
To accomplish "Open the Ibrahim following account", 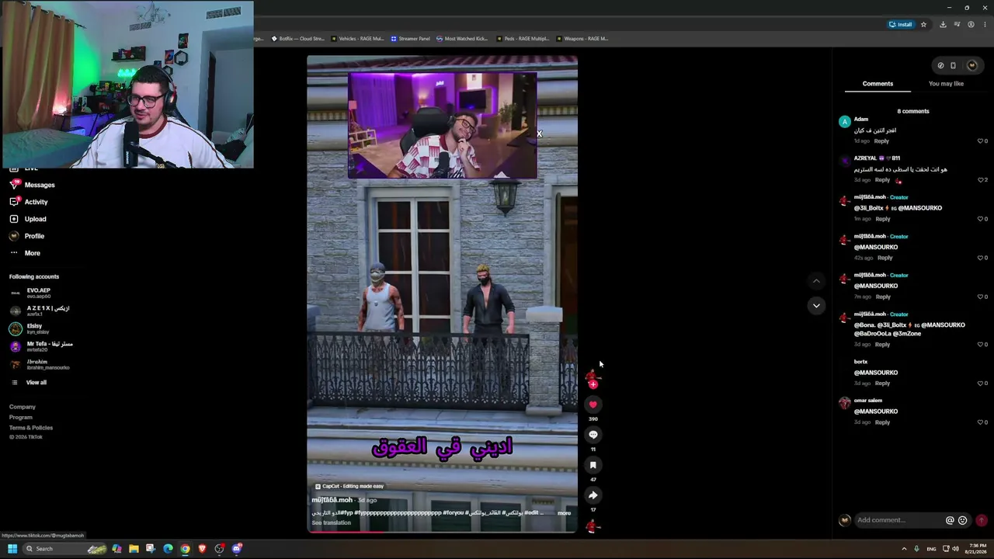I will coord(40,364).
